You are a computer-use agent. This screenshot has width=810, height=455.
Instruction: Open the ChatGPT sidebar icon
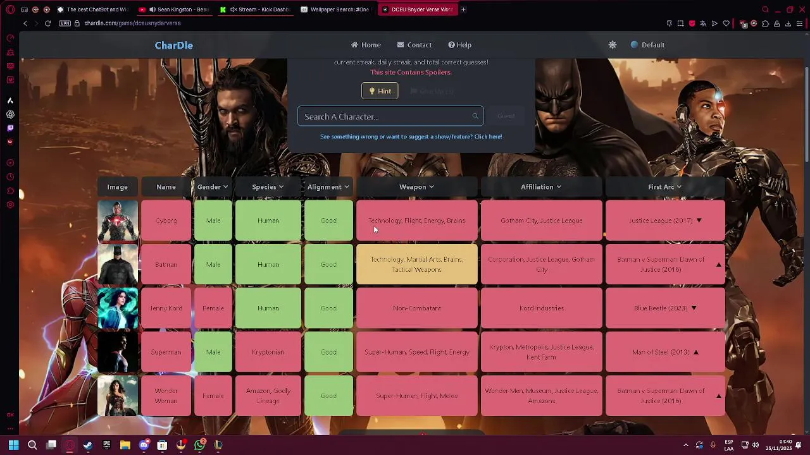[x=10, y=114]
